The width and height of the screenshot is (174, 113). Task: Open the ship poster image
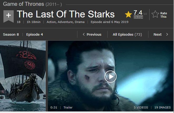23,76
